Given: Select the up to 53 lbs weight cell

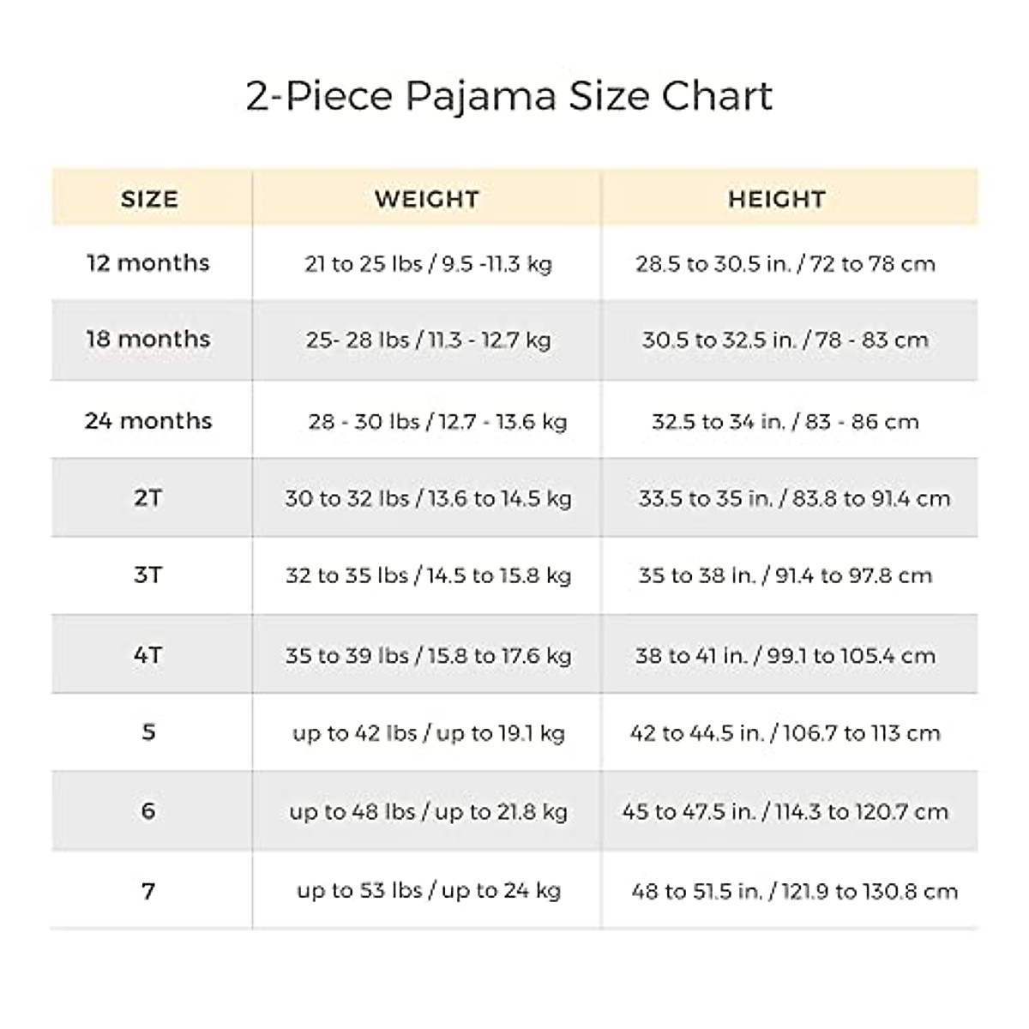Looking at the screenshot, I should [x=428, y=891].
